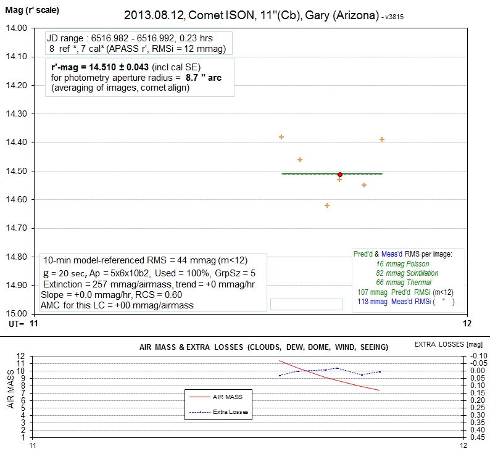Click the "14.50" y-axis tick label
Screen dimensions: 490x454
[x=16, y=171]
